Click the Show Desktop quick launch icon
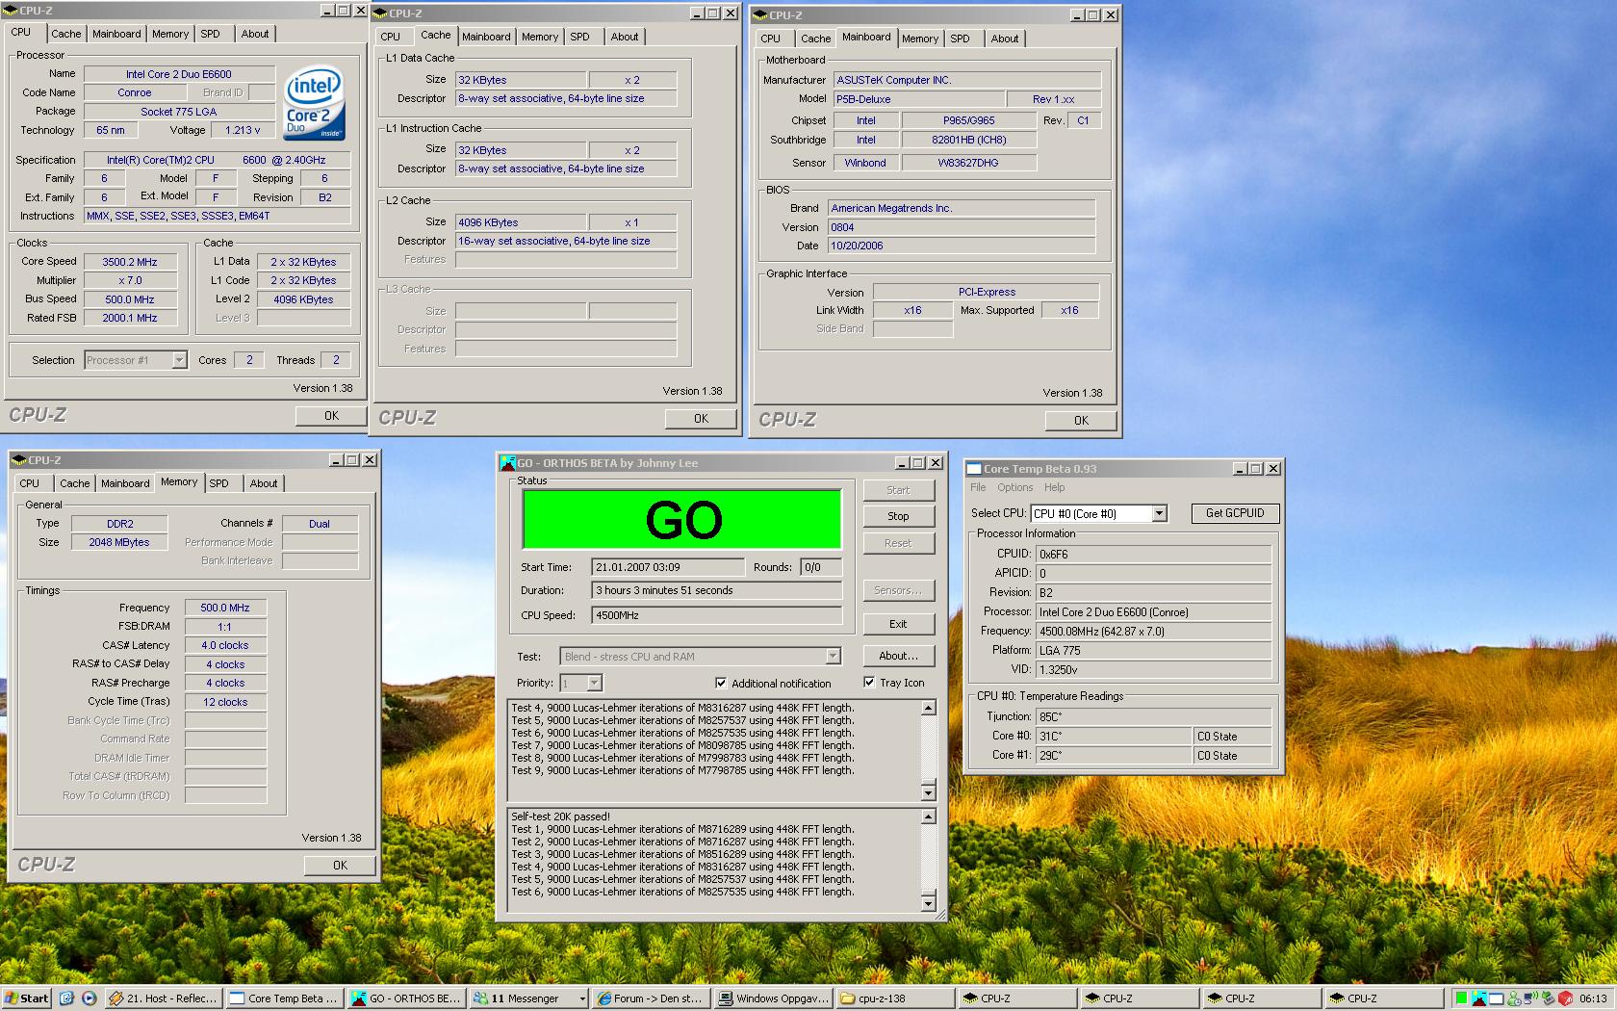 point(66,998)
